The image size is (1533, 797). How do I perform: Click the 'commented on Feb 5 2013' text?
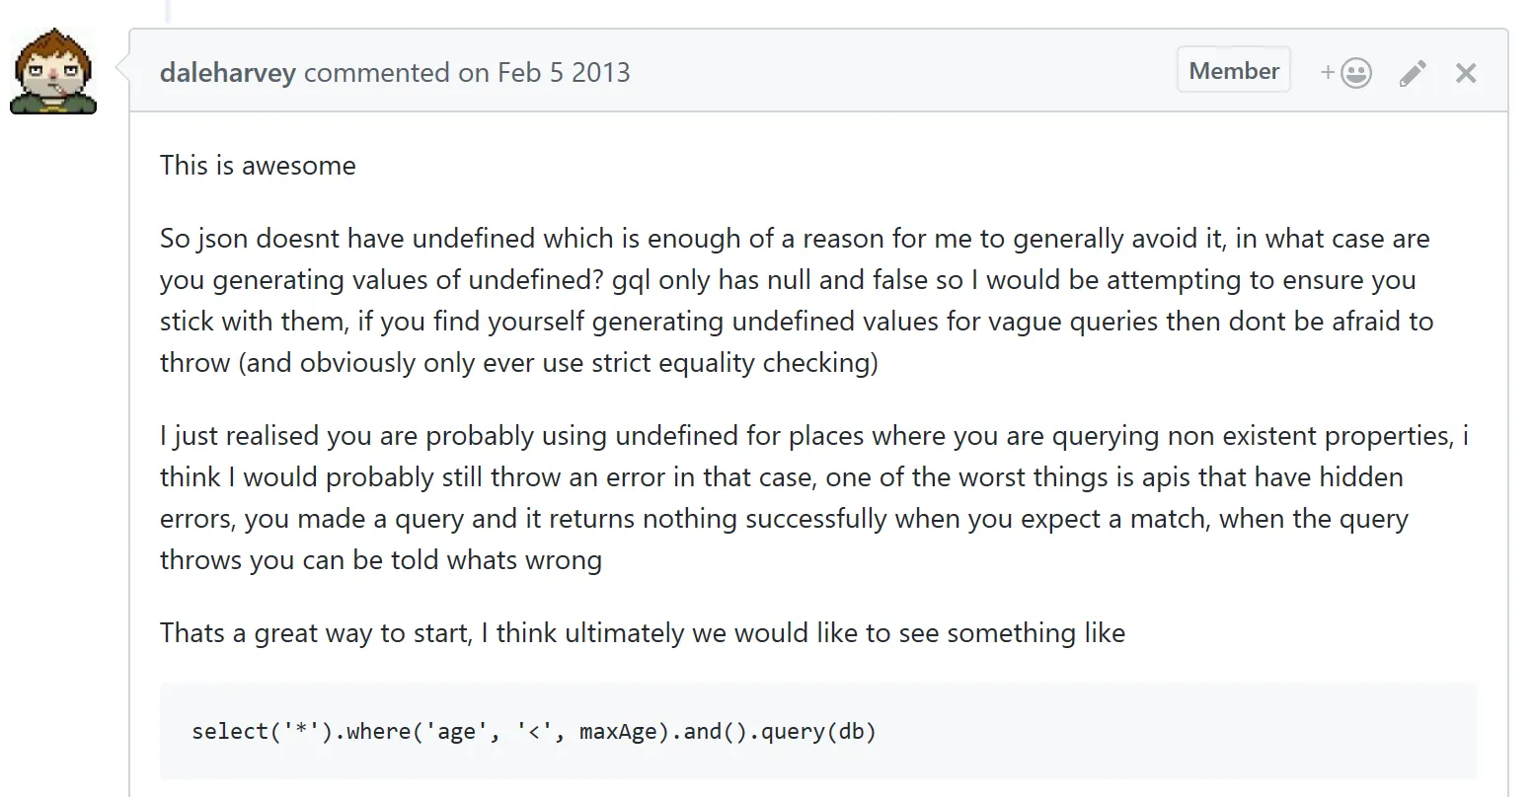(464, 72)
